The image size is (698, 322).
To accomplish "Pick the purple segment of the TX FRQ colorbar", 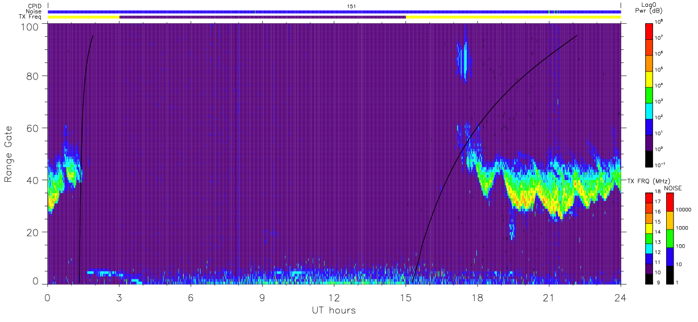I will (x=649, y=269).
